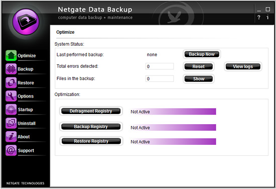Click the Restore Registry progress bar

pyautogui.click(x=173, y=142)
